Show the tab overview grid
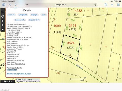 [x=118, y=5]
